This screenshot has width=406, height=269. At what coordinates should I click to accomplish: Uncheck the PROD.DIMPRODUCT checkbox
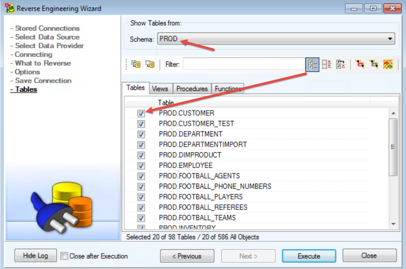coord(141,155)
